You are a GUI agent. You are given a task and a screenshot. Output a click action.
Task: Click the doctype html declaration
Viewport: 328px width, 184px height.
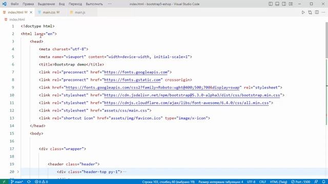pyautogui.click(x=37, y=26)
